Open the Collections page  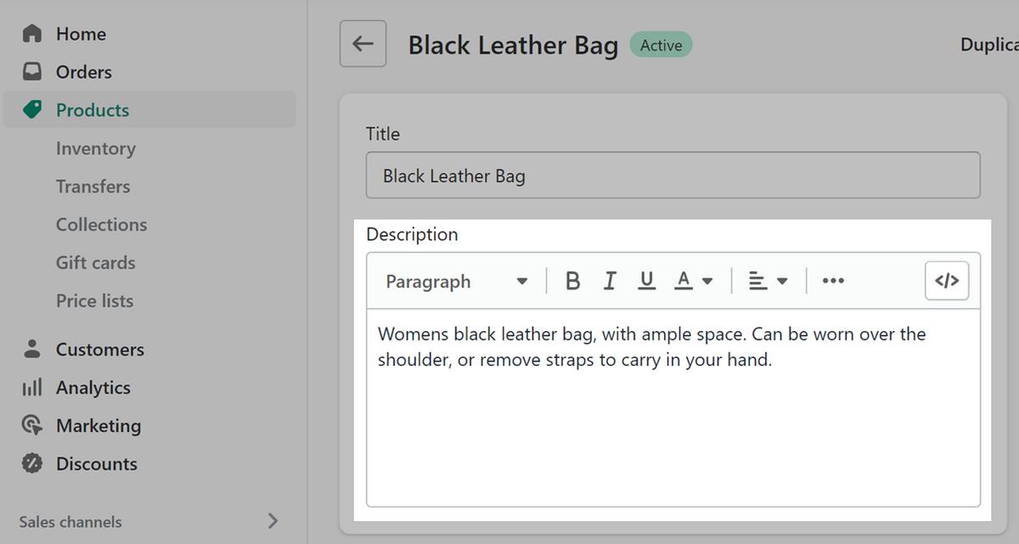click(101, 224)
